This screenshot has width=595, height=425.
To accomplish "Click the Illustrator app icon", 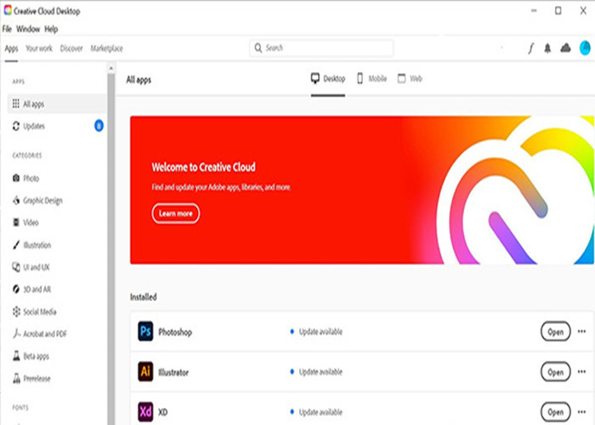I will click(145, 371).
